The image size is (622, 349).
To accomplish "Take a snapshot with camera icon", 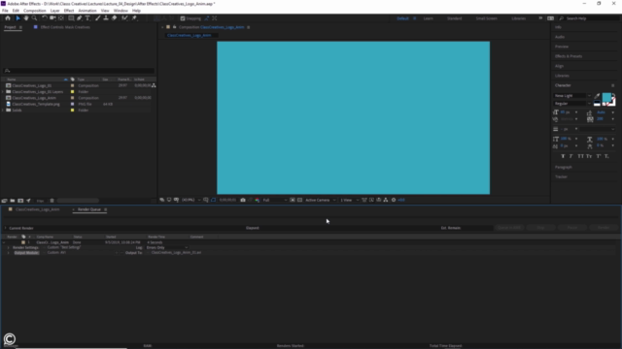I will pyautogui.click(x=243, y=200).
